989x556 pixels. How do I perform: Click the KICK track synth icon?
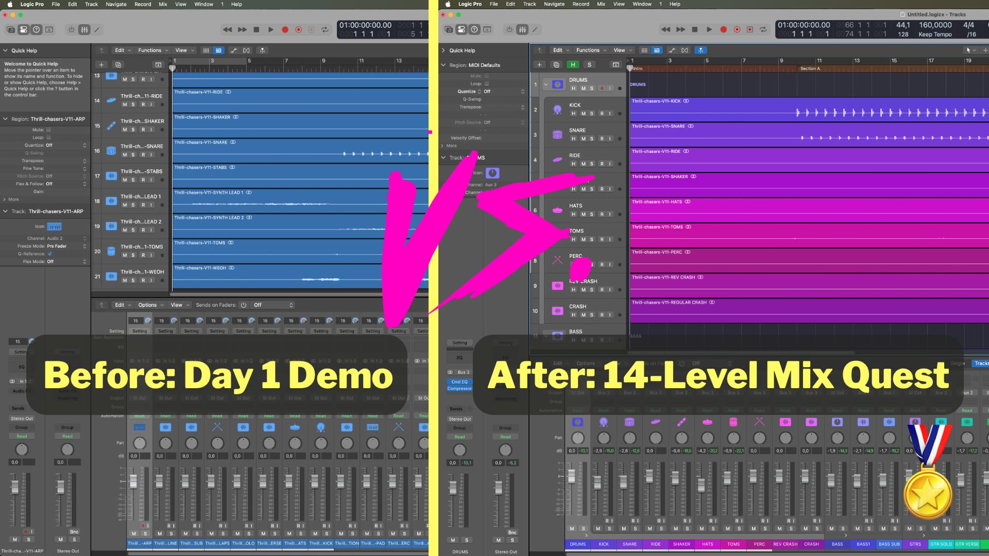coord(557,109)
